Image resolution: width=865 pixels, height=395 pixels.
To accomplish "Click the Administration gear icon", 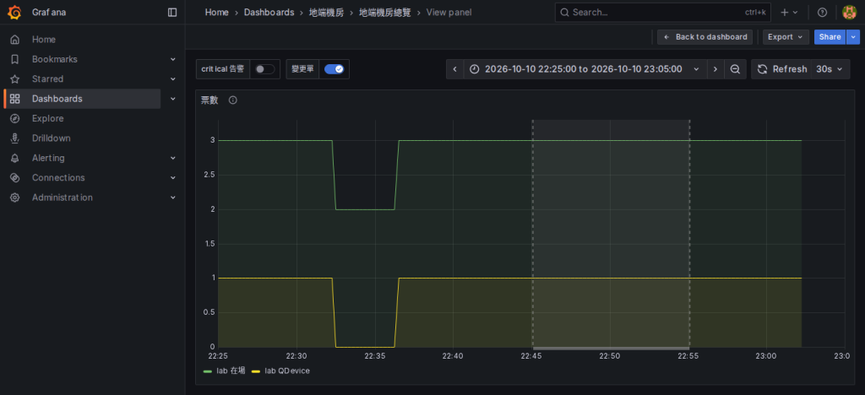I will pos(15,197).
